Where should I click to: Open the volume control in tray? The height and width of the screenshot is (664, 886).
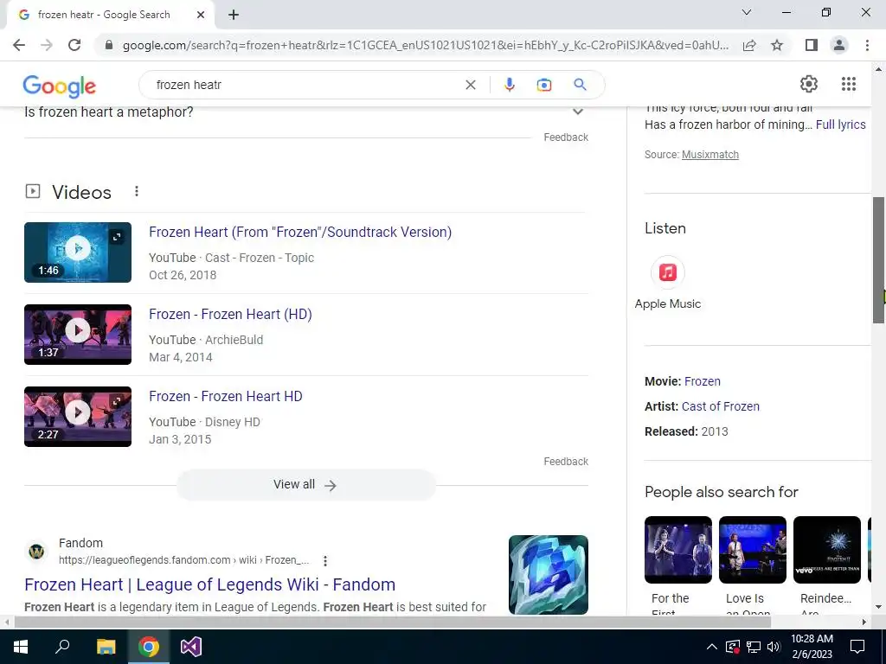(x=774, y=647)
